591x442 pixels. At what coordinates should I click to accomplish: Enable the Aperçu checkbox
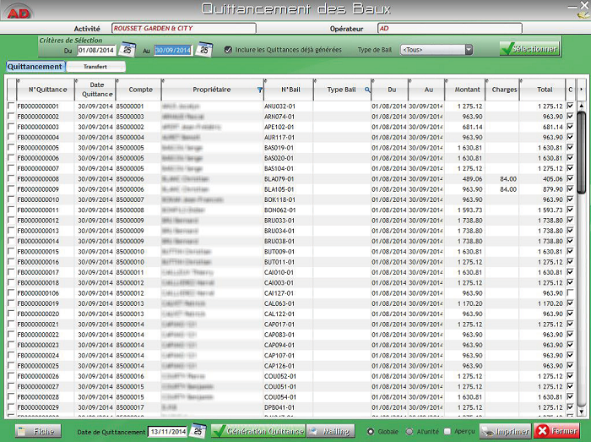(x=447, y=431)
